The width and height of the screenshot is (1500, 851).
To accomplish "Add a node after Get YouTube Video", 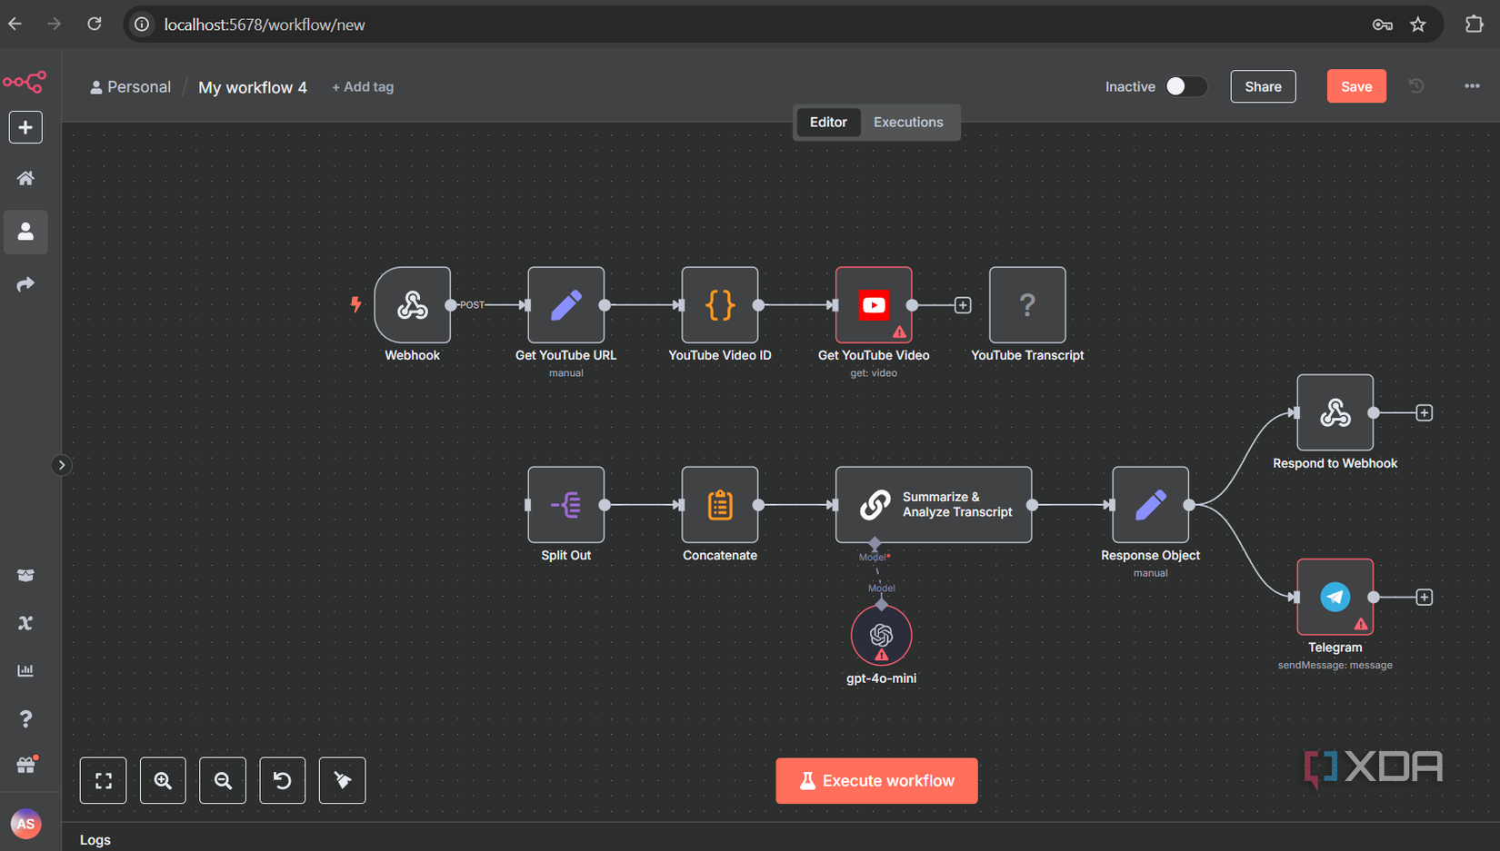I will tap(962, 305).
